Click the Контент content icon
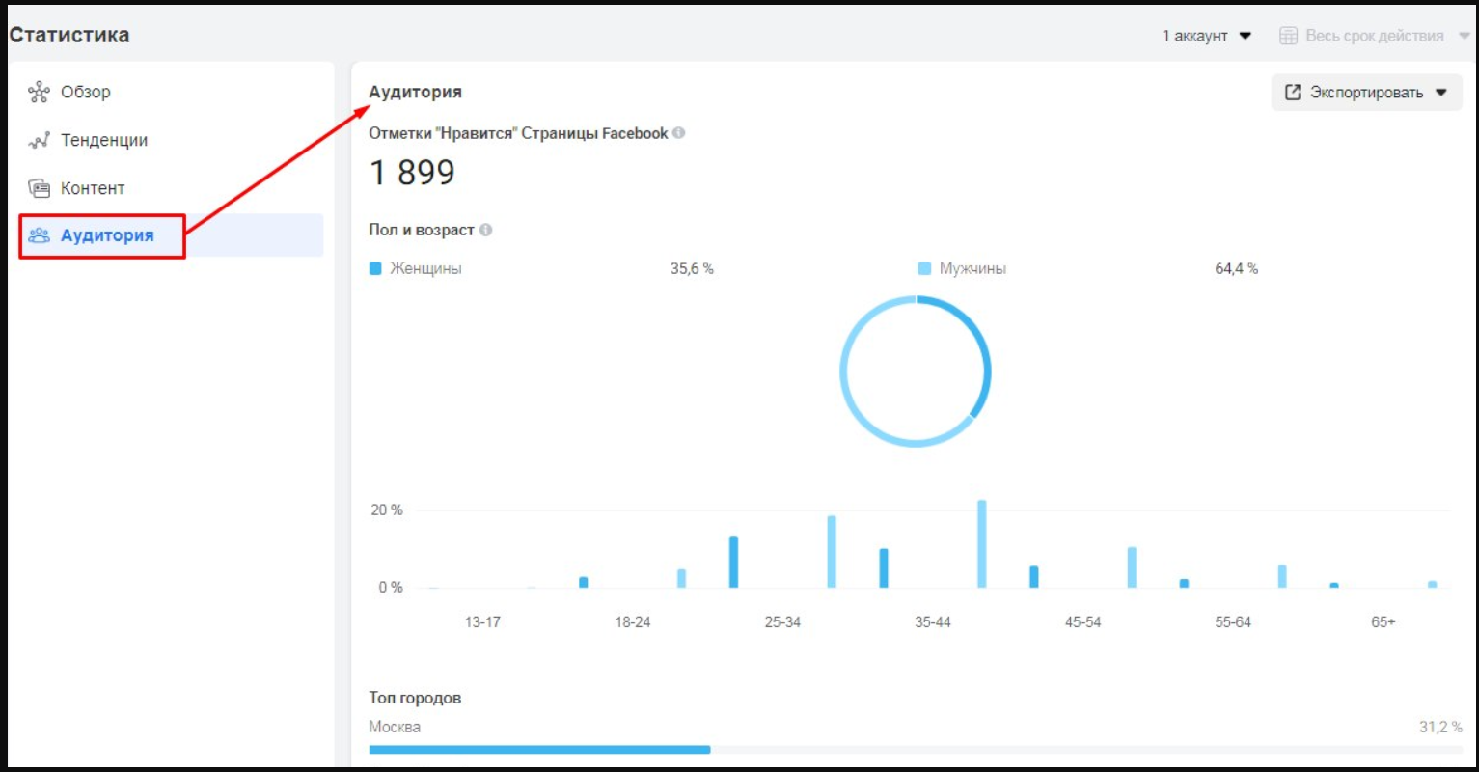 pyautogui.click(x=39, y=188)
